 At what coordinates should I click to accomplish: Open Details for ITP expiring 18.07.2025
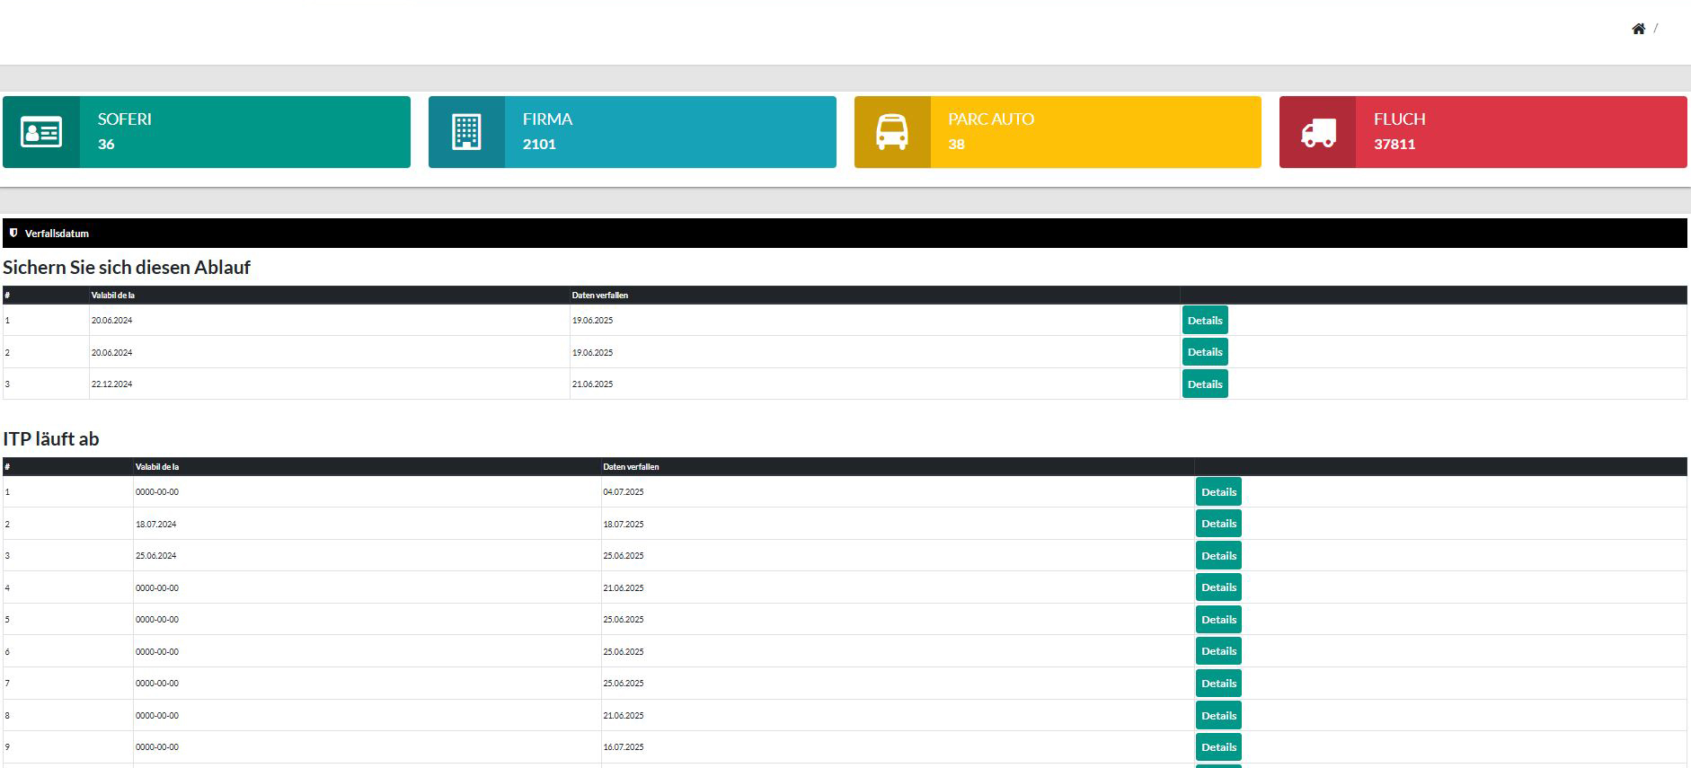1218,524
